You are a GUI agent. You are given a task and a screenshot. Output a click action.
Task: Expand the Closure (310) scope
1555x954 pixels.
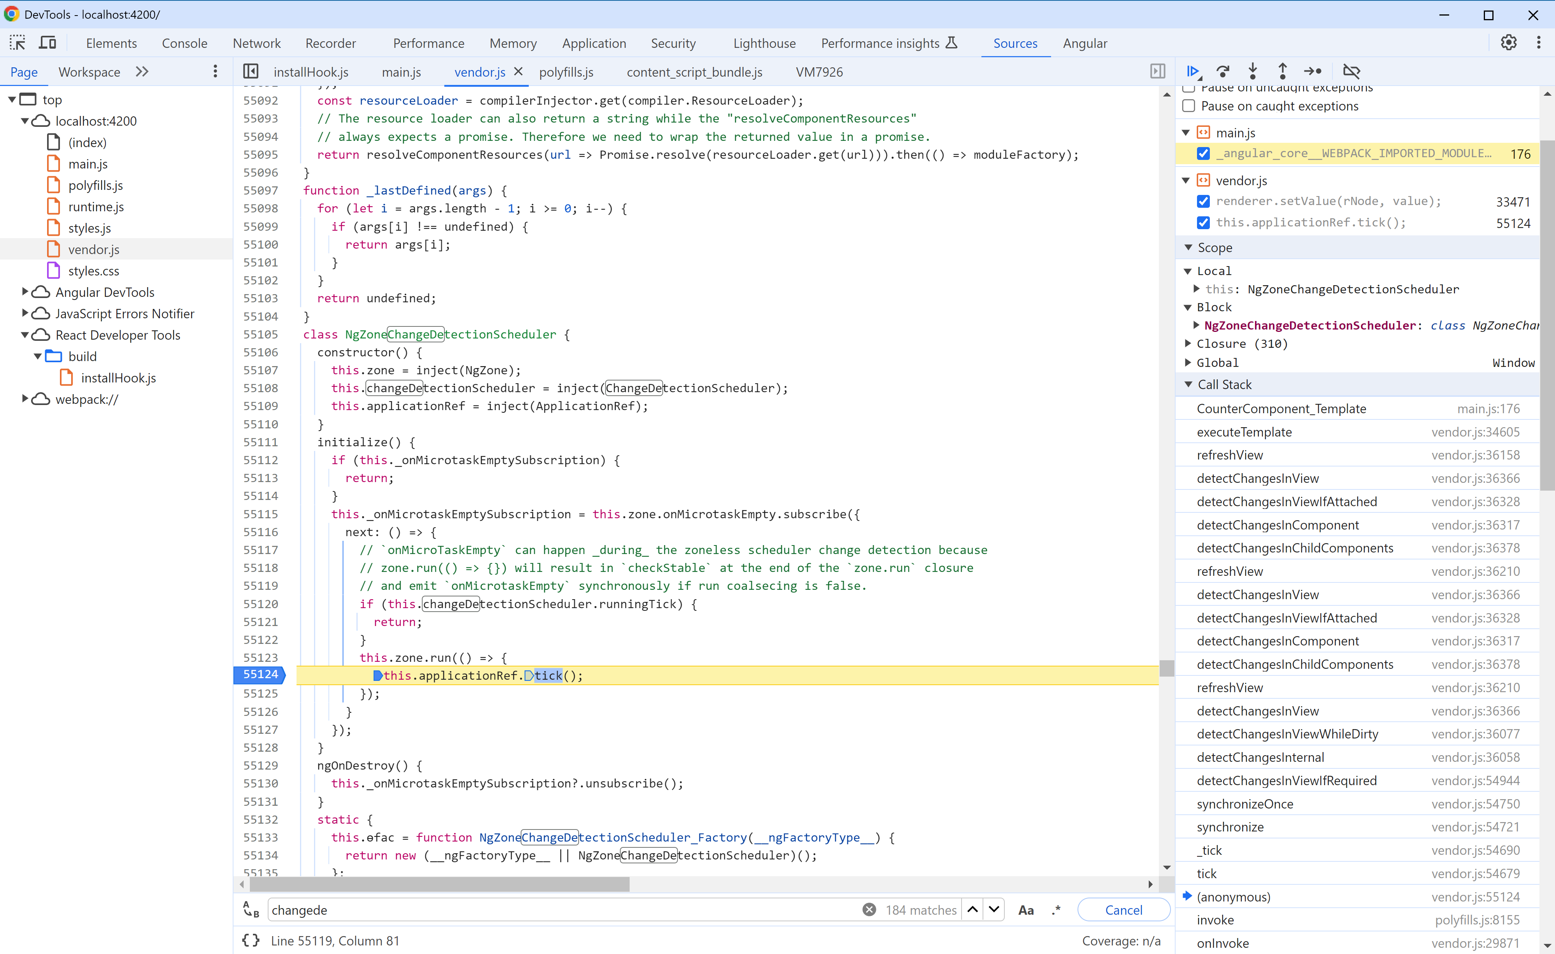[1188, 343]
